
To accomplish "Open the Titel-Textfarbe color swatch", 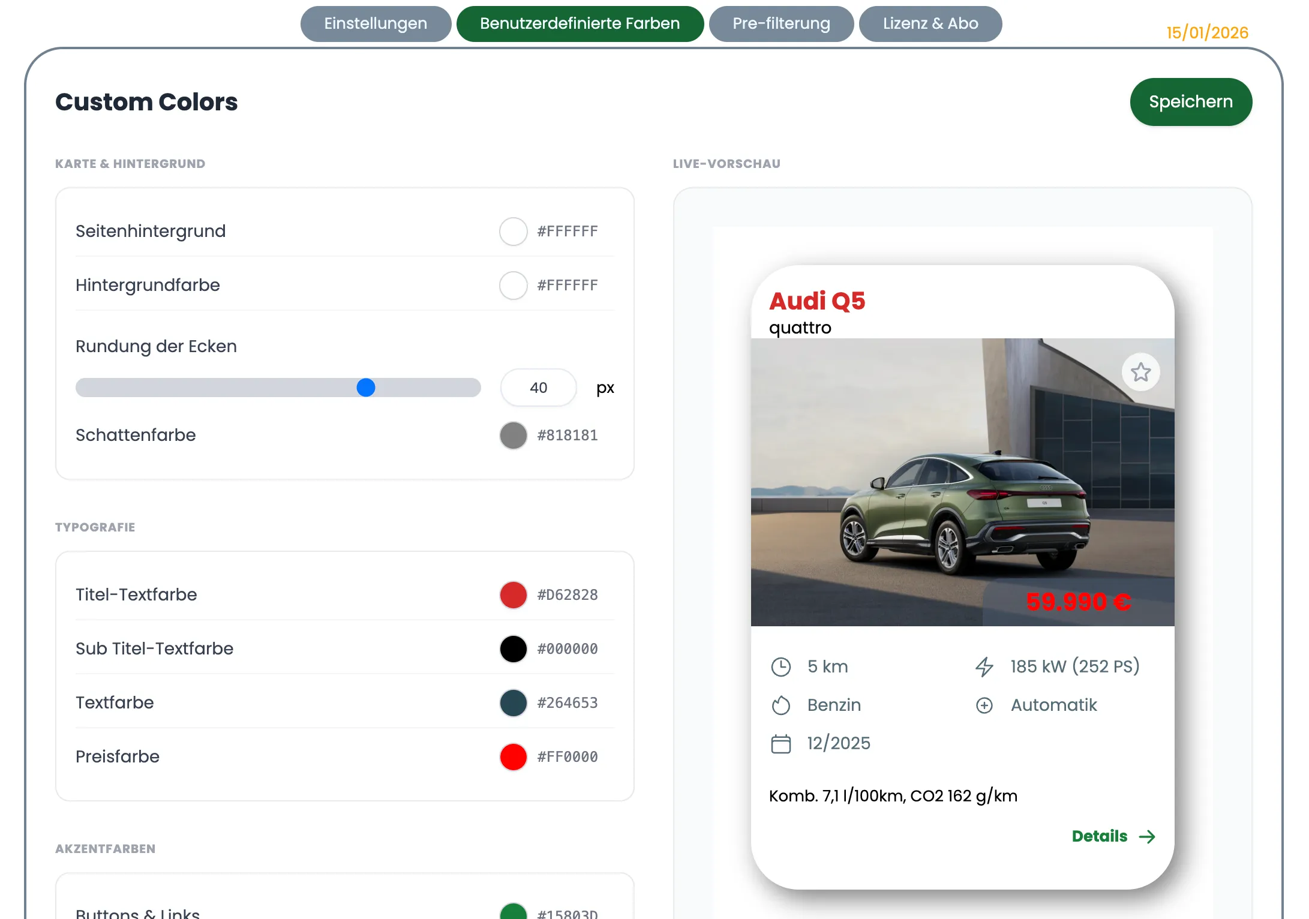I will 513,594.
